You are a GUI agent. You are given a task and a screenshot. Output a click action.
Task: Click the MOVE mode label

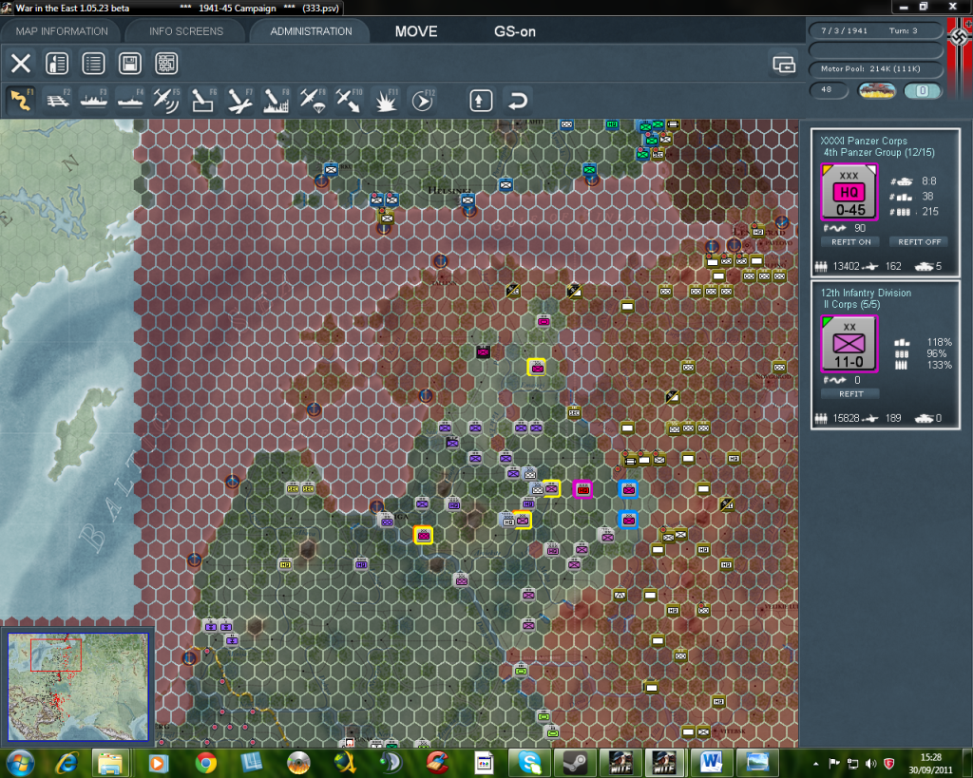click(x=416, y=31)
